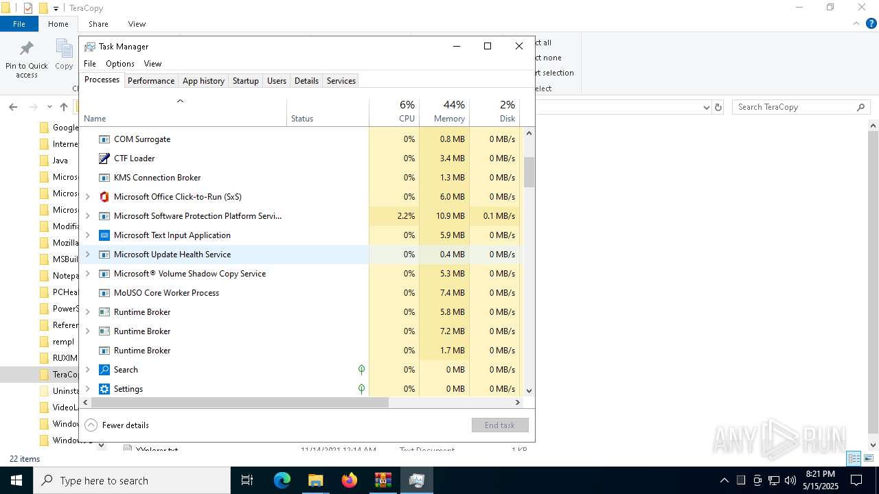Click the Settings row suspended leaf icon
Viewport: 879px width, 494px height.
pos(361,389)
